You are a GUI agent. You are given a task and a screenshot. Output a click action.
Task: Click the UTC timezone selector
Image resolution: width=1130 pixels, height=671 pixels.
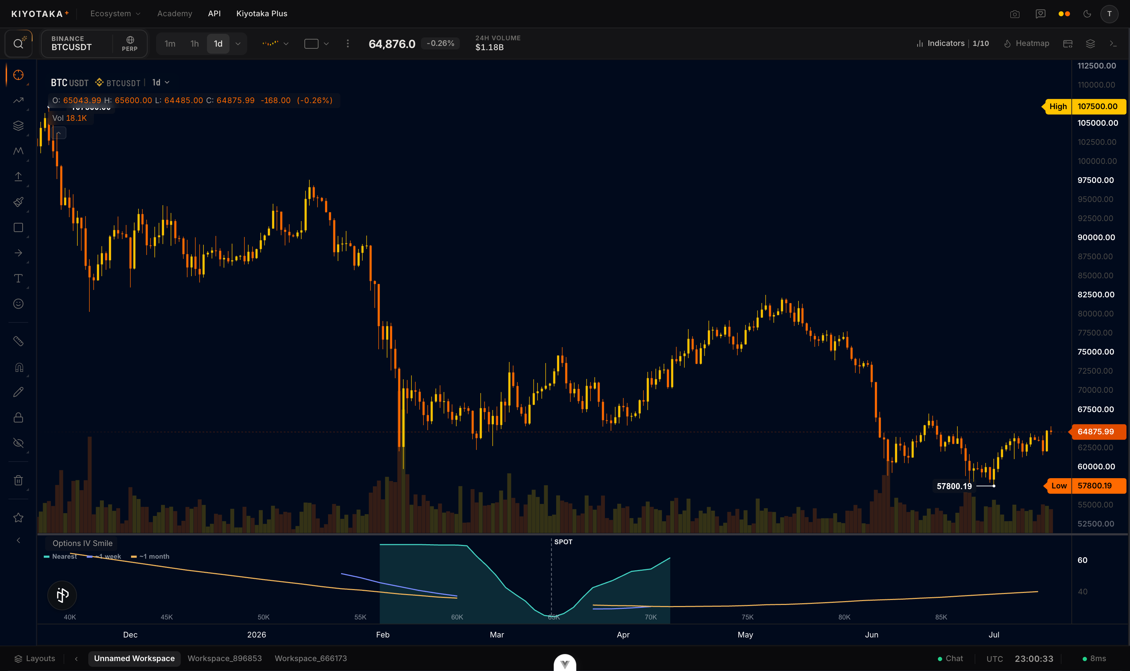tap(994, 659)
